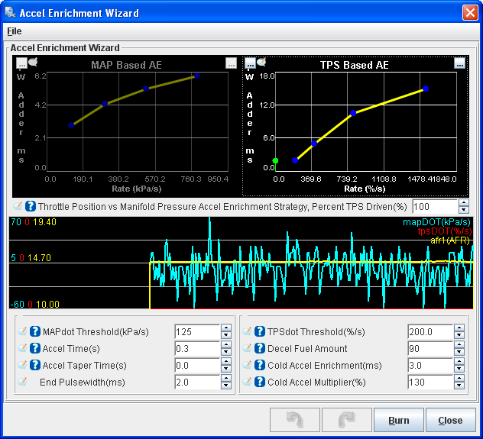Show help for TPSdot Threshold
Screen dimensions: 483x439
coord(259,331)
